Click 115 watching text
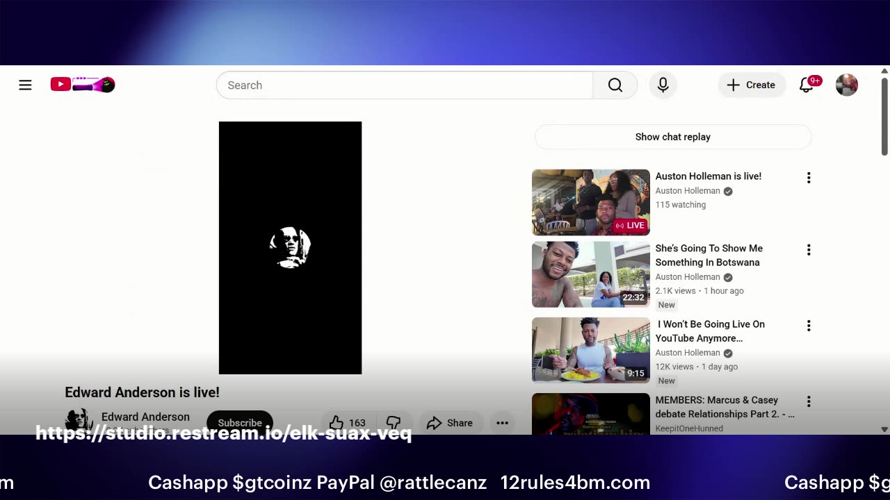The height and width of the screenshot is (500, 890). pyautogui.click(x=680, y=205)
